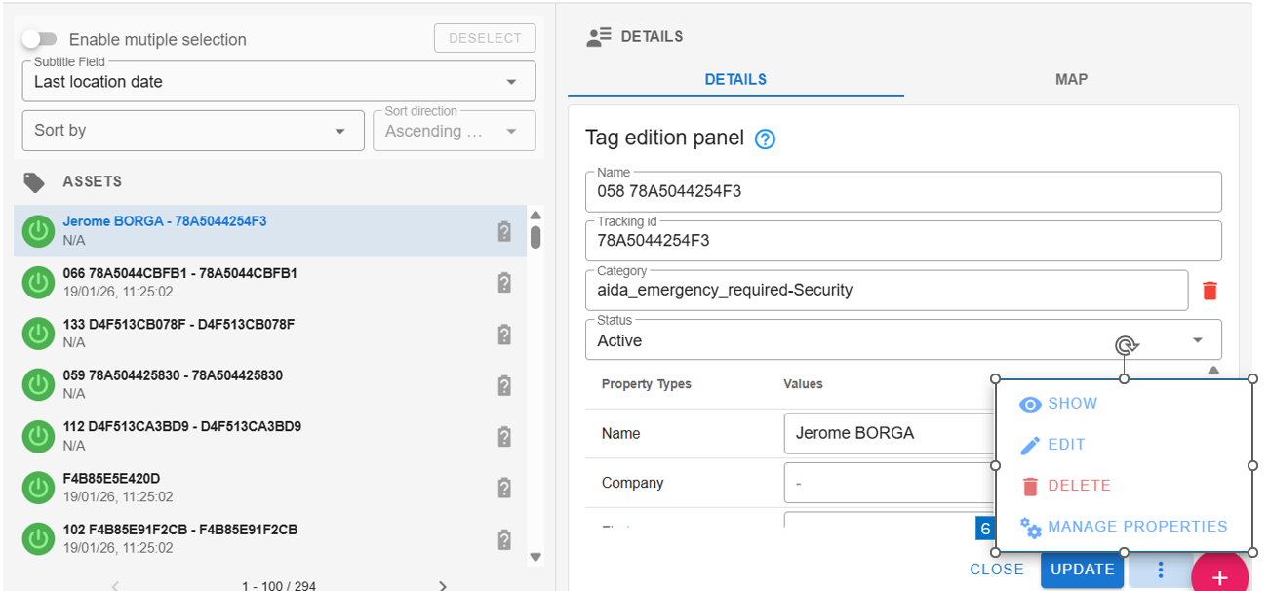The image size is (1269, 591).
Task: Click the pink plus floating button
Action: click(1219, 576)
